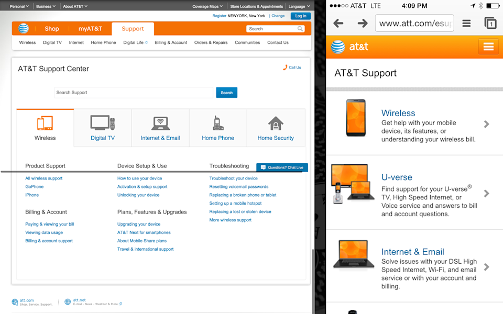The width and height of the screenshot is (503, 314).
Task: Open the GoPhone link
Action: [35, 186]
